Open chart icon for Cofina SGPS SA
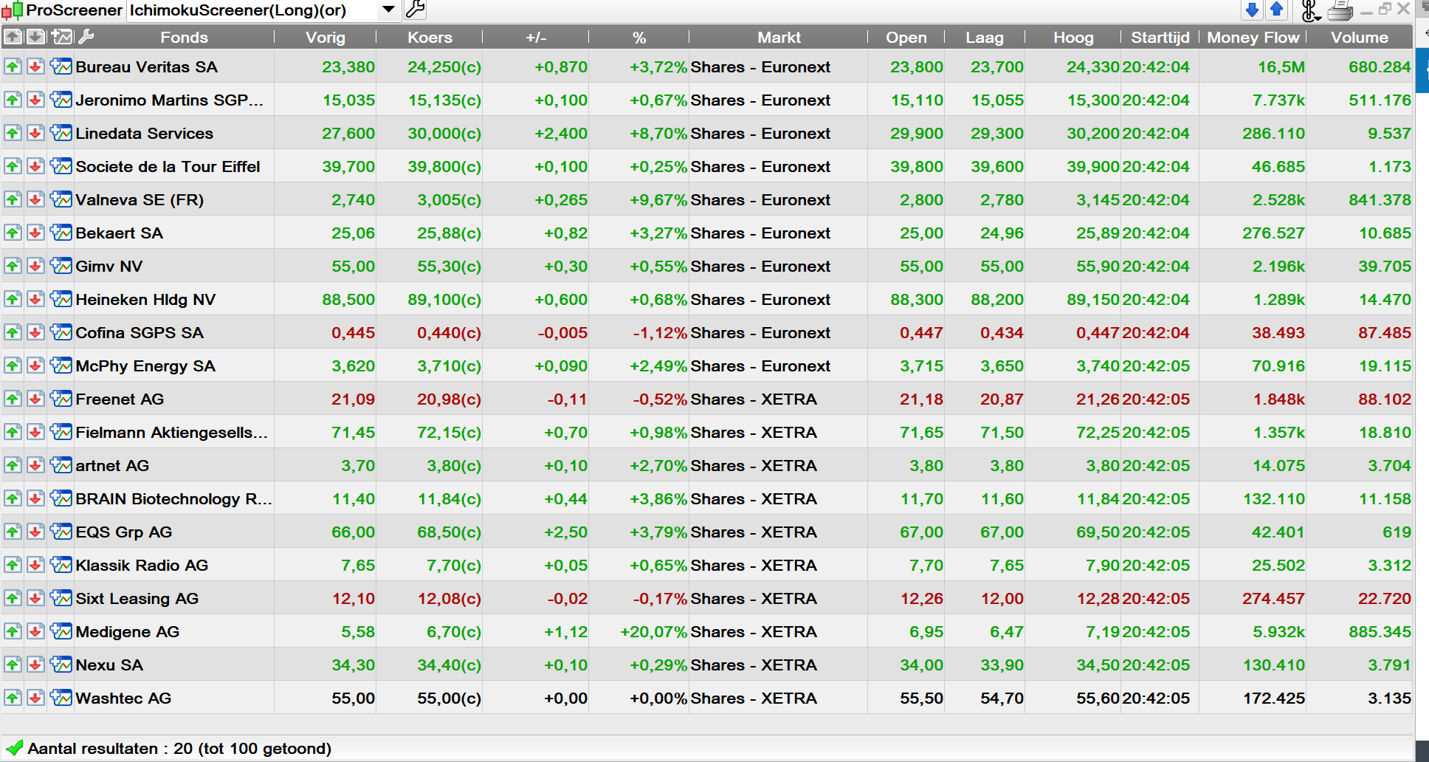 [x=61, y=332]
